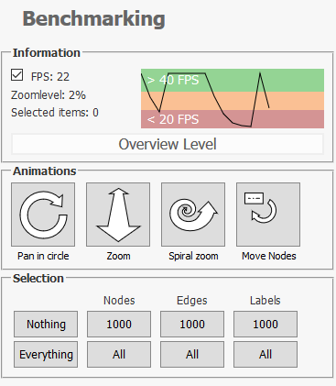Viewport: 336px width, 386px height.
Task: Click the Selection group title
Action: click(x=38, y=278)
